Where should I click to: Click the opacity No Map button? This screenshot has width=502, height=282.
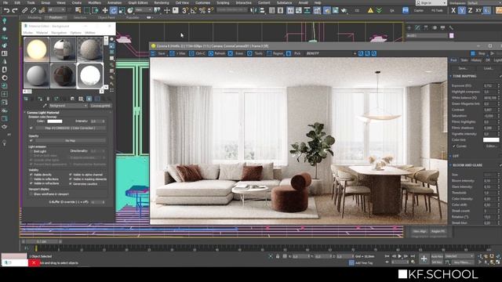(70, 140)
